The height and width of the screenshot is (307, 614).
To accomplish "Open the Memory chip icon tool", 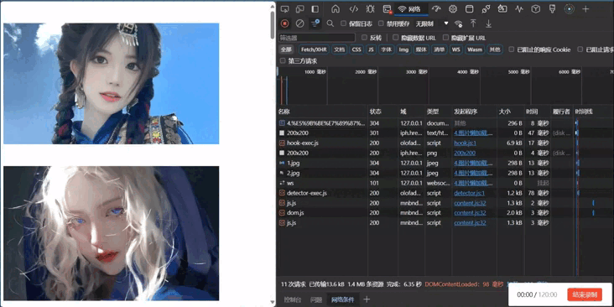I will click(453, 9).
